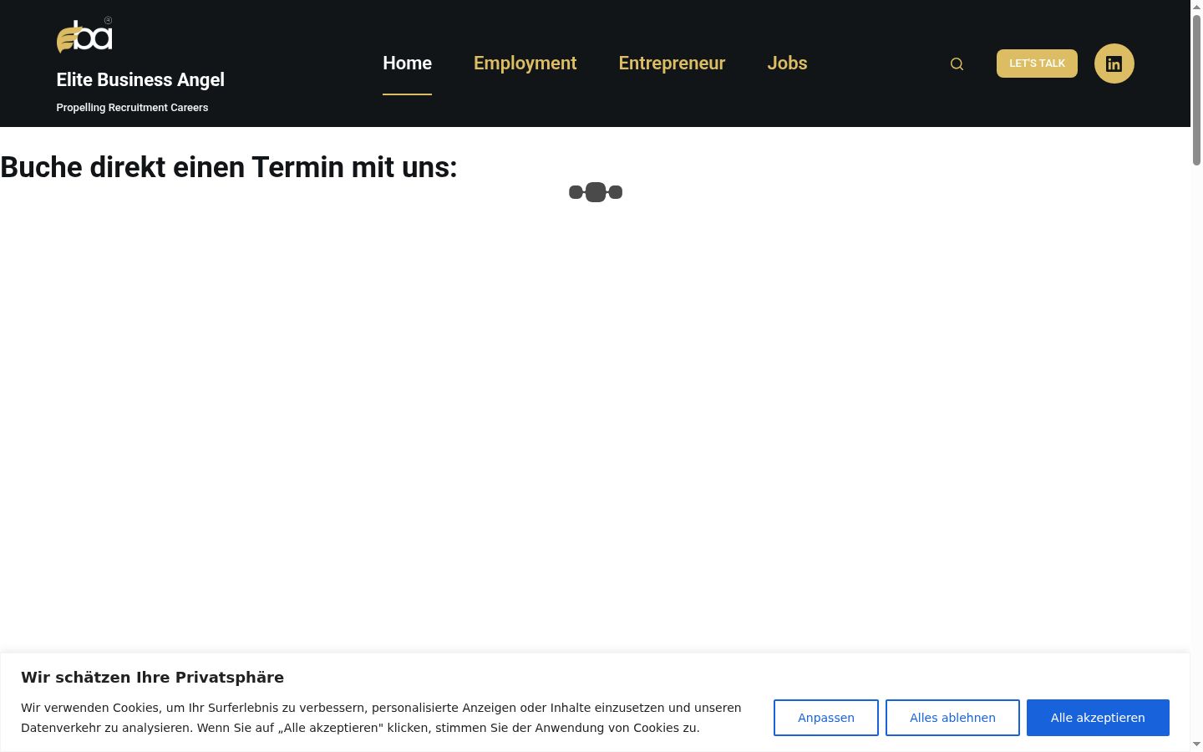Choose Anpassen in cookie banner

(x=825, y=718)
